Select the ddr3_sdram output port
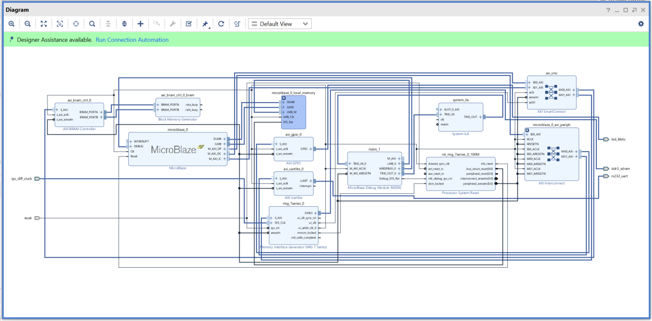 [607, 168]
